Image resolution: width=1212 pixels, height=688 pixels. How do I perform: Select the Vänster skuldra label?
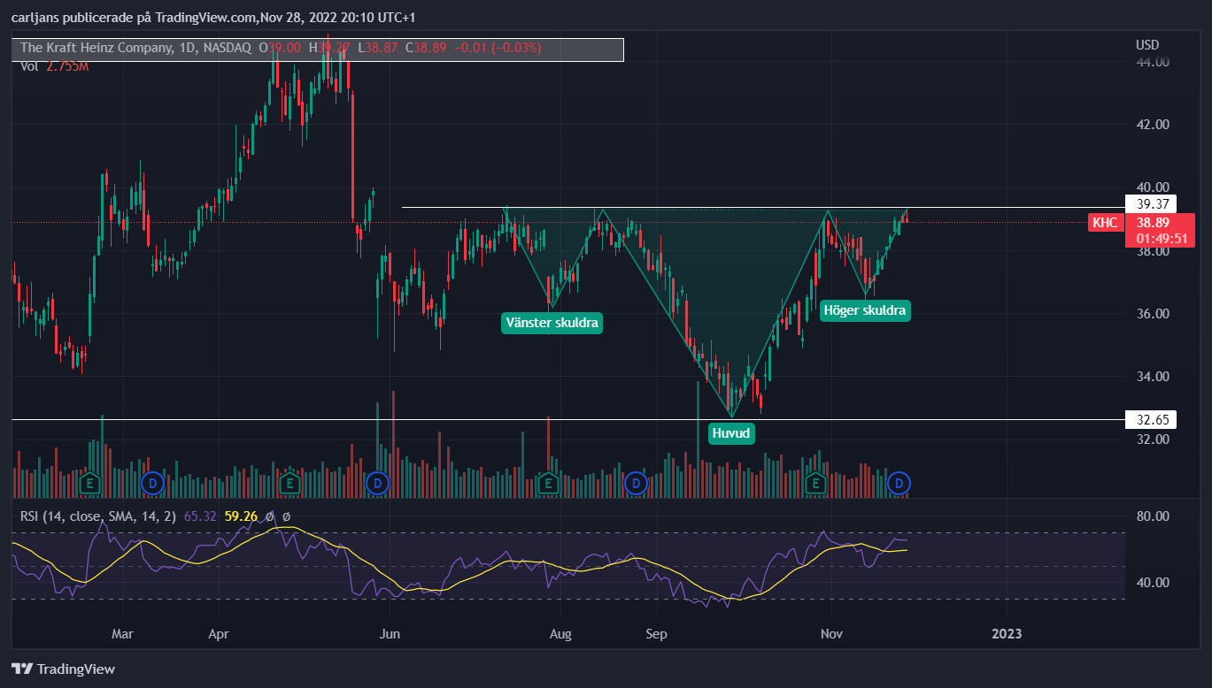(x=552, y=323)
